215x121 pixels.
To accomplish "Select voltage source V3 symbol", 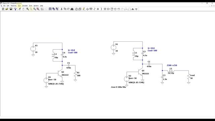I will (33, 49).
